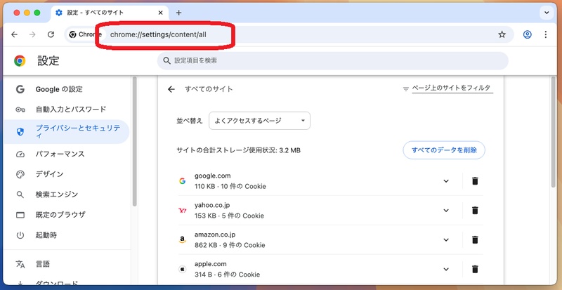The height and width of the screenshot is (290, 562).
Task: Click すべてのデータを削除 button
Action: click(x=444, y=150)
